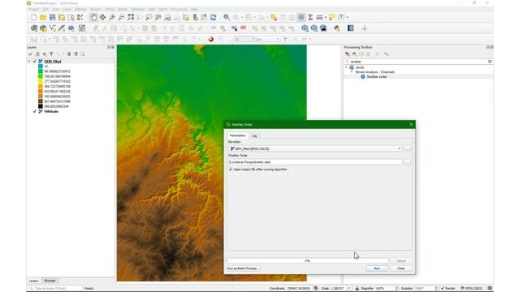
Task: Open the text annotation tool dropdown arrow
Action: pos(348,17)
